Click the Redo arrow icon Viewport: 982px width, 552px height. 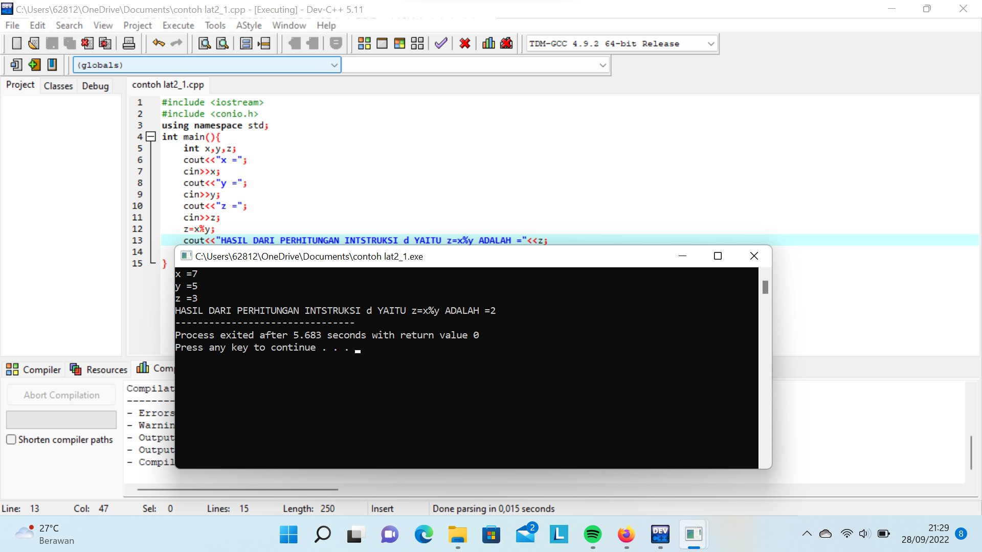point(176,43)
